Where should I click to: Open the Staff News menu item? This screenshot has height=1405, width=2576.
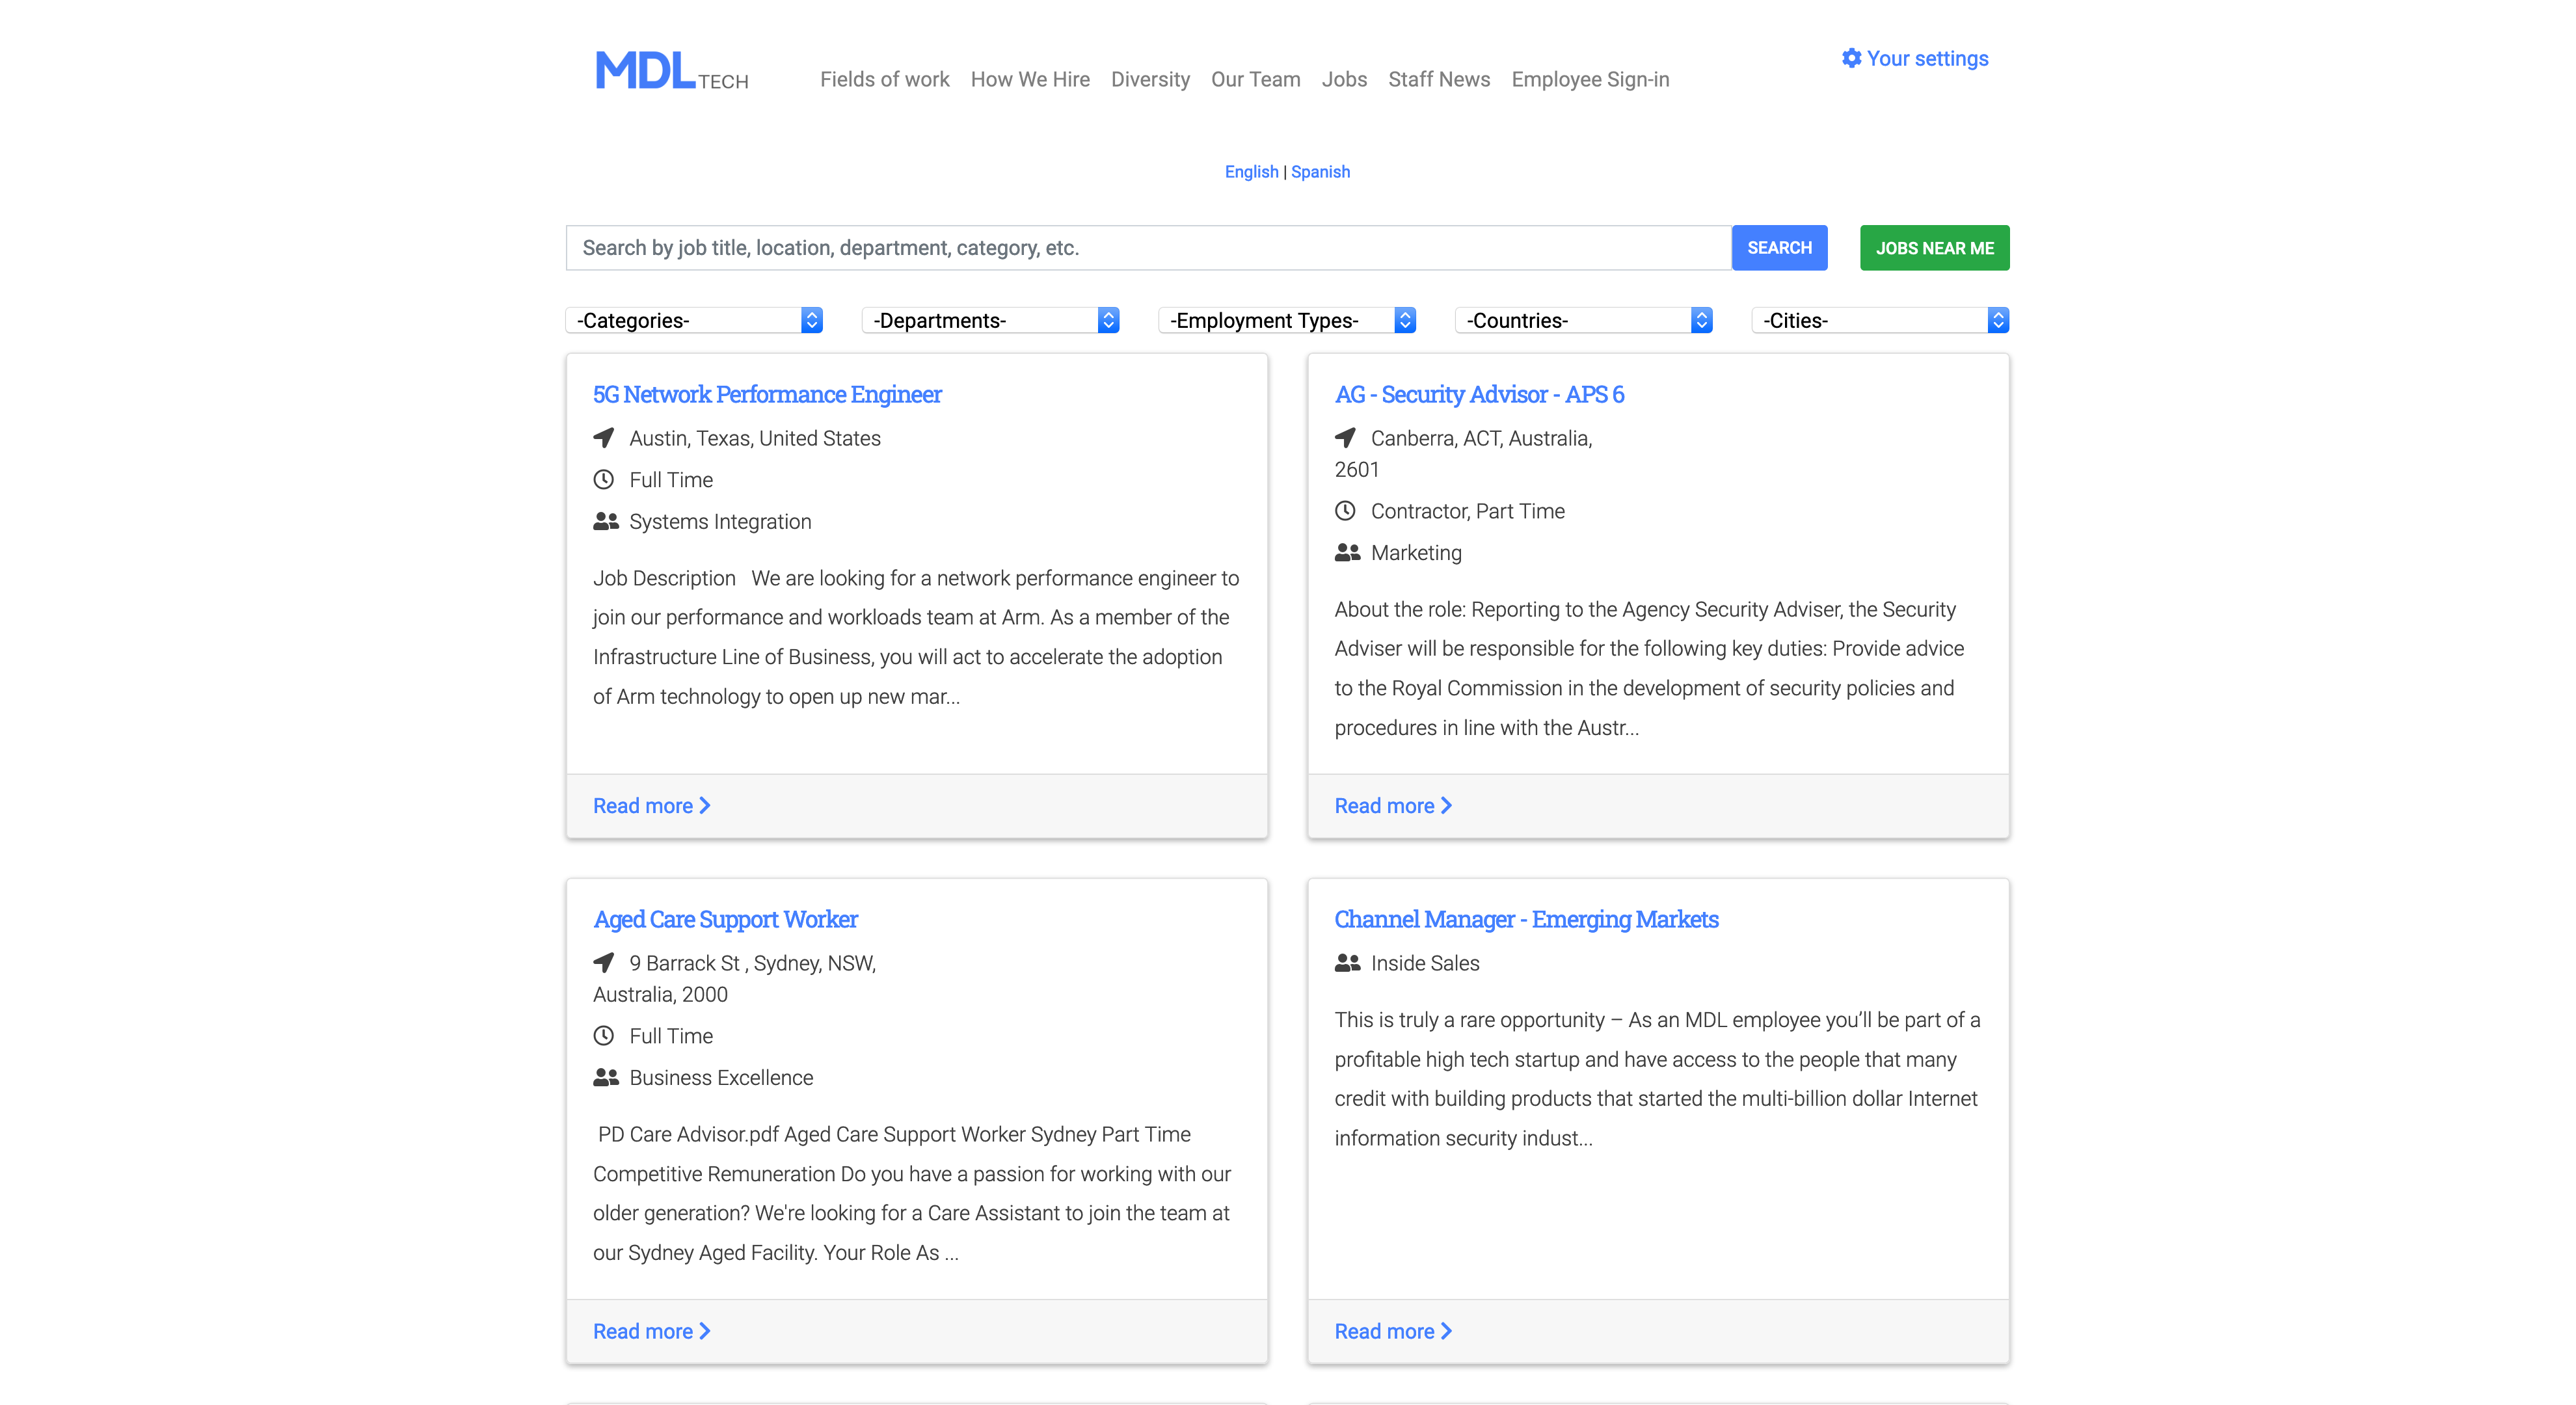click(x=1438, y=79)
